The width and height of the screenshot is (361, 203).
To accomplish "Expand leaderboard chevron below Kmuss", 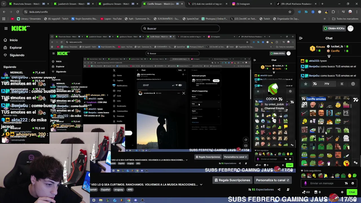I will (329, 56).
